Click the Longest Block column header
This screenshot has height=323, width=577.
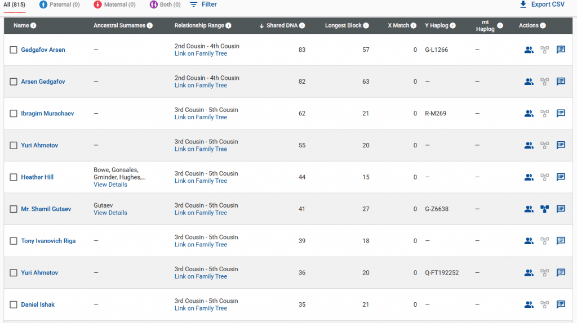click(343, 26)
